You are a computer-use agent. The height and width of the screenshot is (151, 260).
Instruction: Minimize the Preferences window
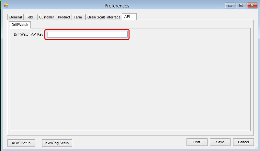coord(230,5)
